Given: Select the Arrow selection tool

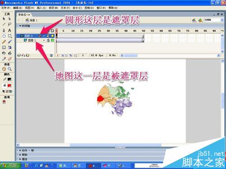Looking at the screenshot, I should 4,19.
